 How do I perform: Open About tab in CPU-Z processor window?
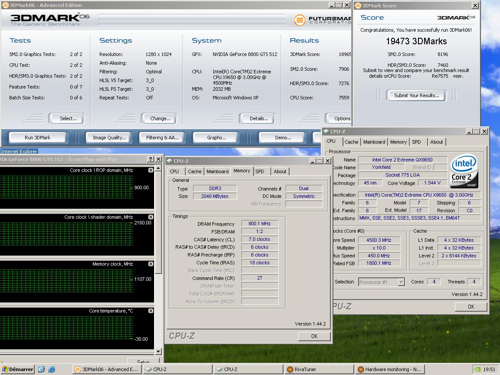437,142
